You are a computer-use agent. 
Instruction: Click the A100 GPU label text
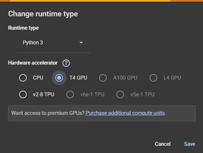(125, 78)
